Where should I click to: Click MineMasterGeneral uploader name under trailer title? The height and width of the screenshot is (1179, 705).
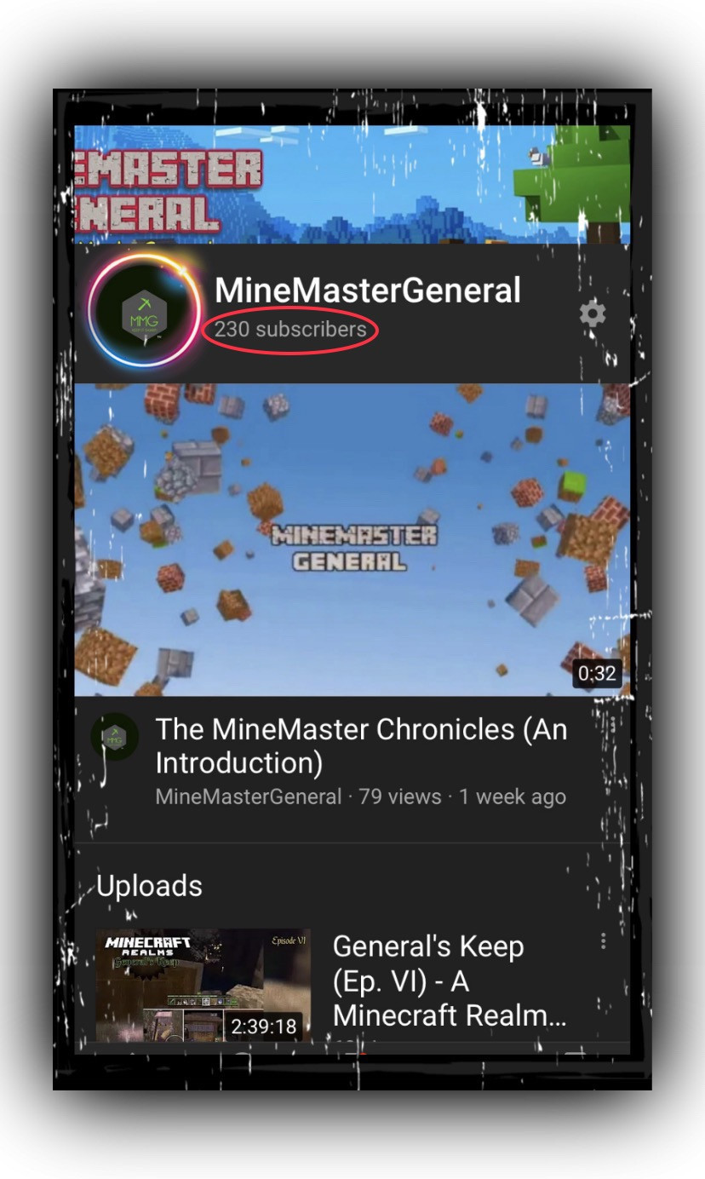click(x=249, y=797)
